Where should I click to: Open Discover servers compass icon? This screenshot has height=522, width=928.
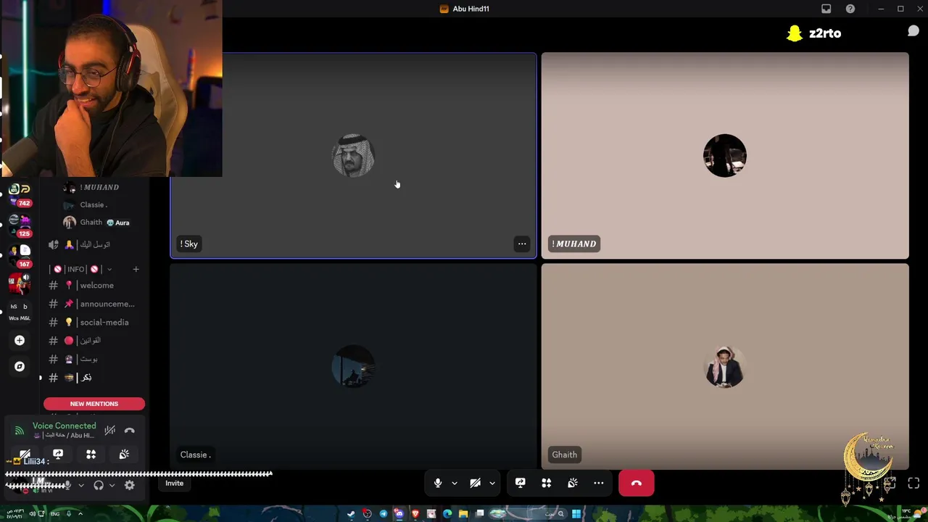pos(20,366)
